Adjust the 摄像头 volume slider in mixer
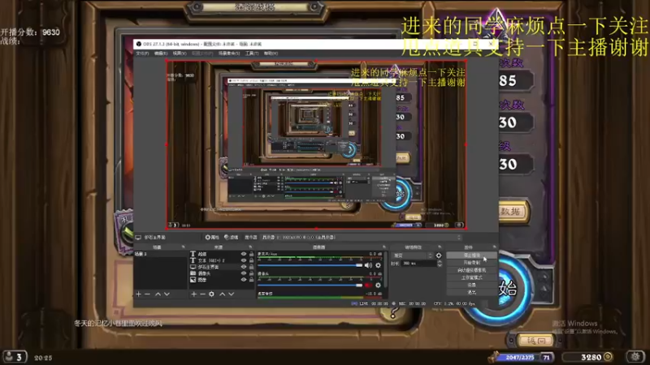The image size is (650, 365). click(x=310, y=286)
